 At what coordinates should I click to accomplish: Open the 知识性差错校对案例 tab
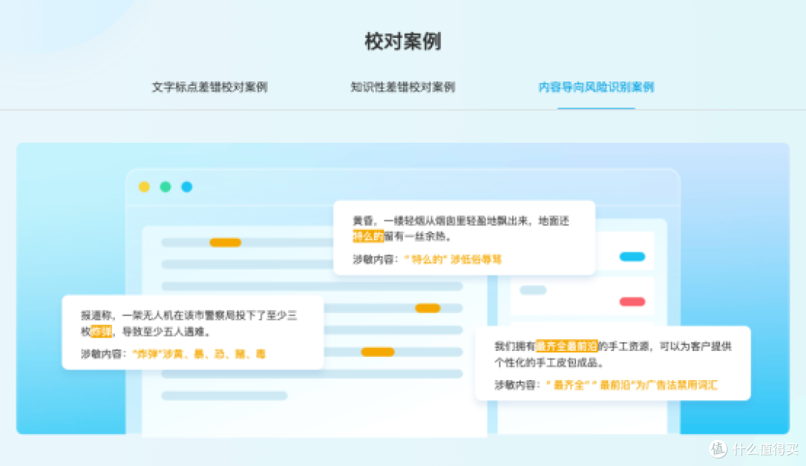[402, 87]
